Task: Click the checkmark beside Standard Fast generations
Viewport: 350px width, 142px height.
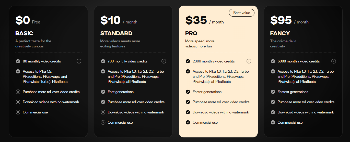Action: coord(103,92)
